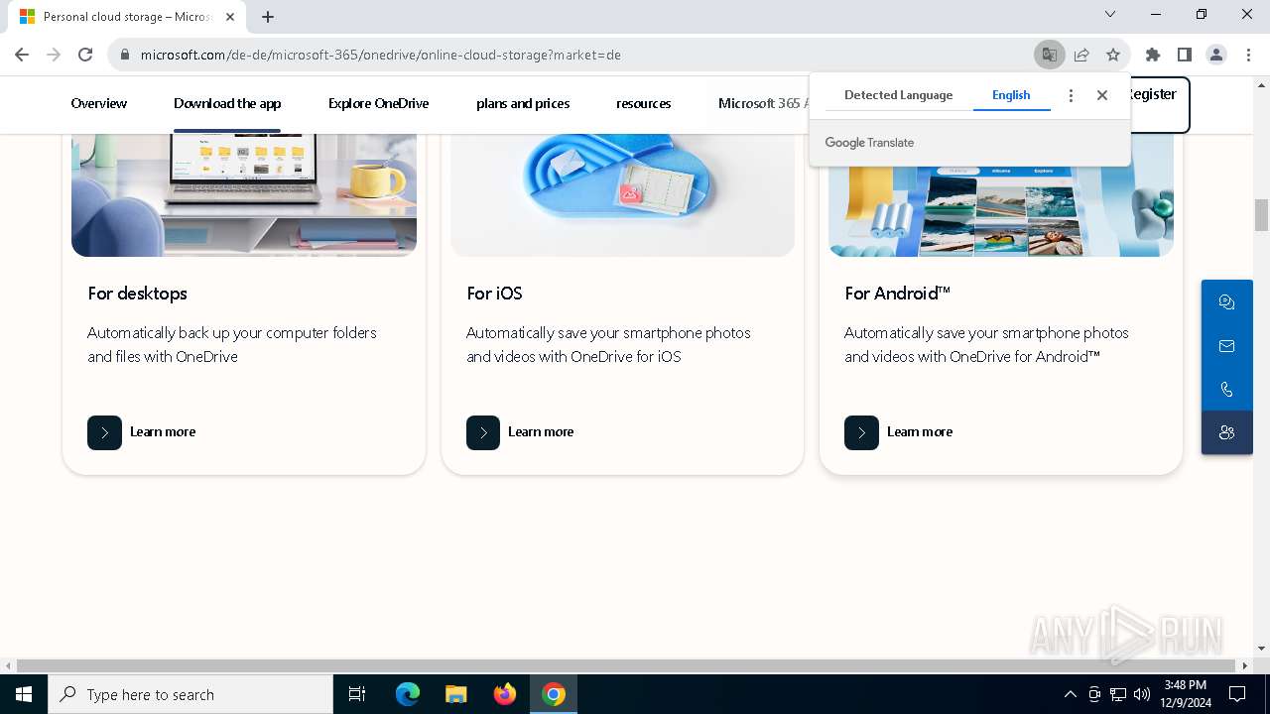Click the For desktops heading

[137, 294]
